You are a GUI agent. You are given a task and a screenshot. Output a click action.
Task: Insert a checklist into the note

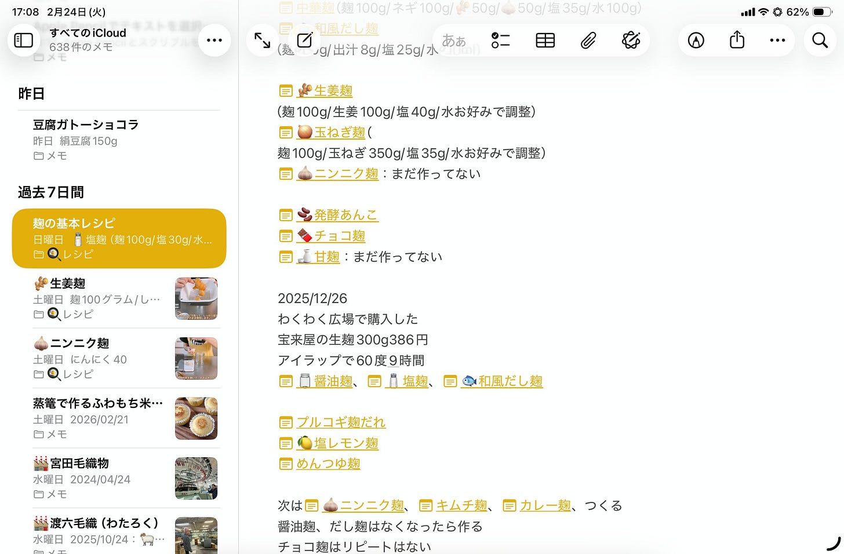(500, 40)
